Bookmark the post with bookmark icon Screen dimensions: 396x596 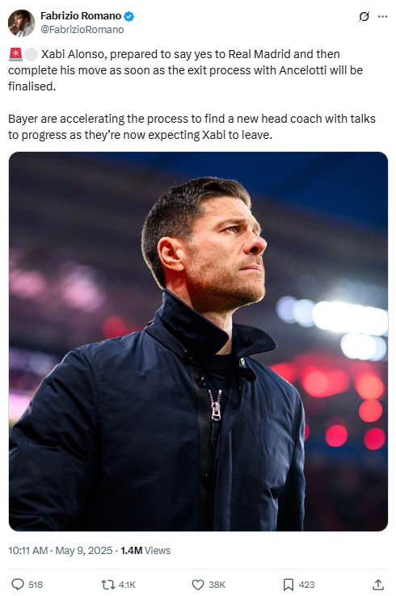pos(289,584)
